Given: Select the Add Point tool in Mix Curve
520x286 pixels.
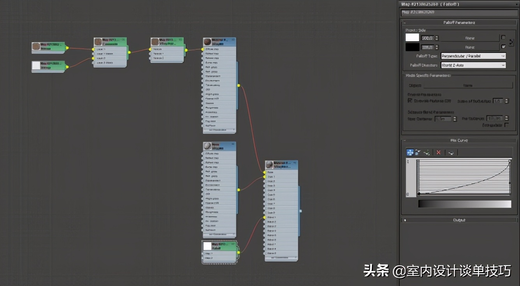Looking at the screenshot, I should click(427, 152).
